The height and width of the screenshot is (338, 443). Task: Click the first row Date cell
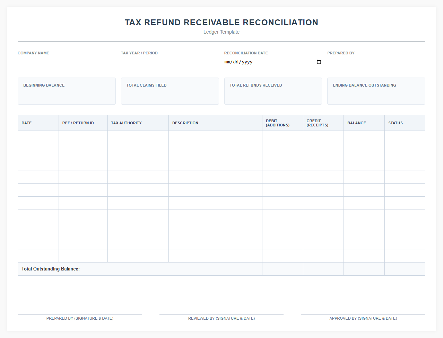click(x=38, y=137)
